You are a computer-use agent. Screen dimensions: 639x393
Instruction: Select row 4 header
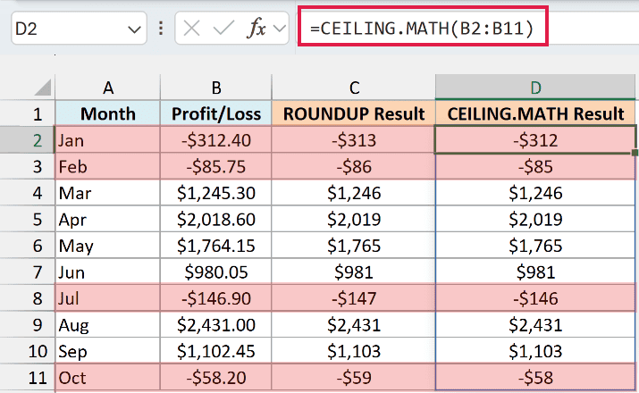pos(28,193)
